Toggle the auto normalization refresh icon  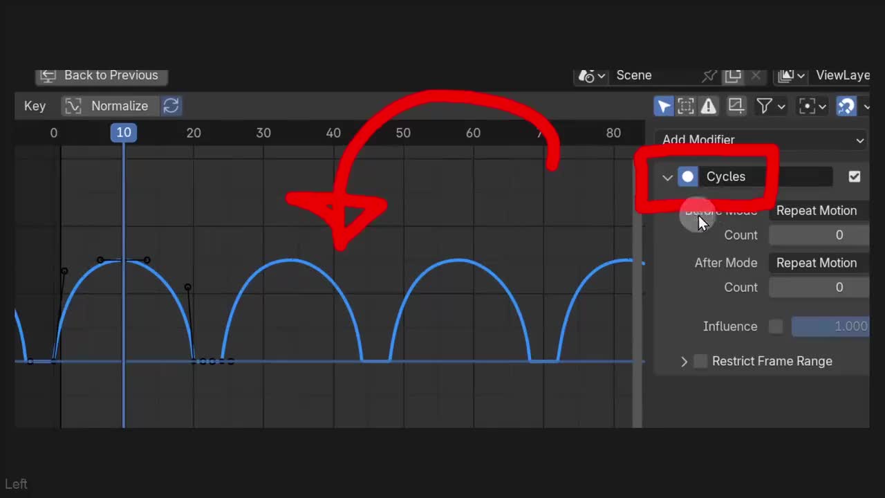pyautogui.click(x=171, y=106)
